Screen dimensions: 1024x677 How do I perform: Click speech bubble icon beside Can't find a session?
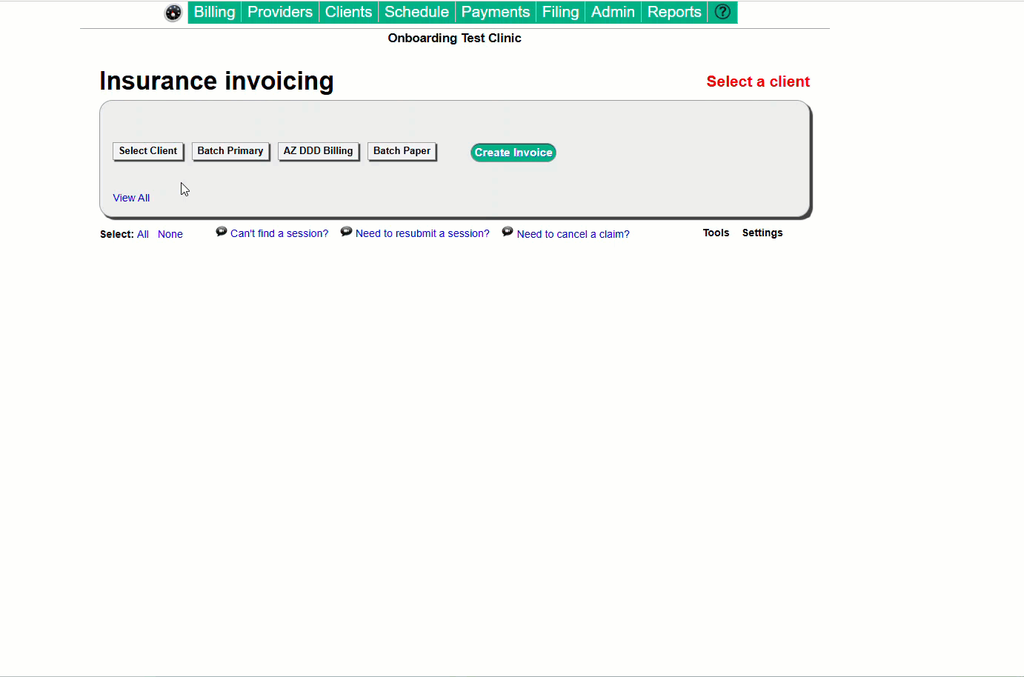221,232
